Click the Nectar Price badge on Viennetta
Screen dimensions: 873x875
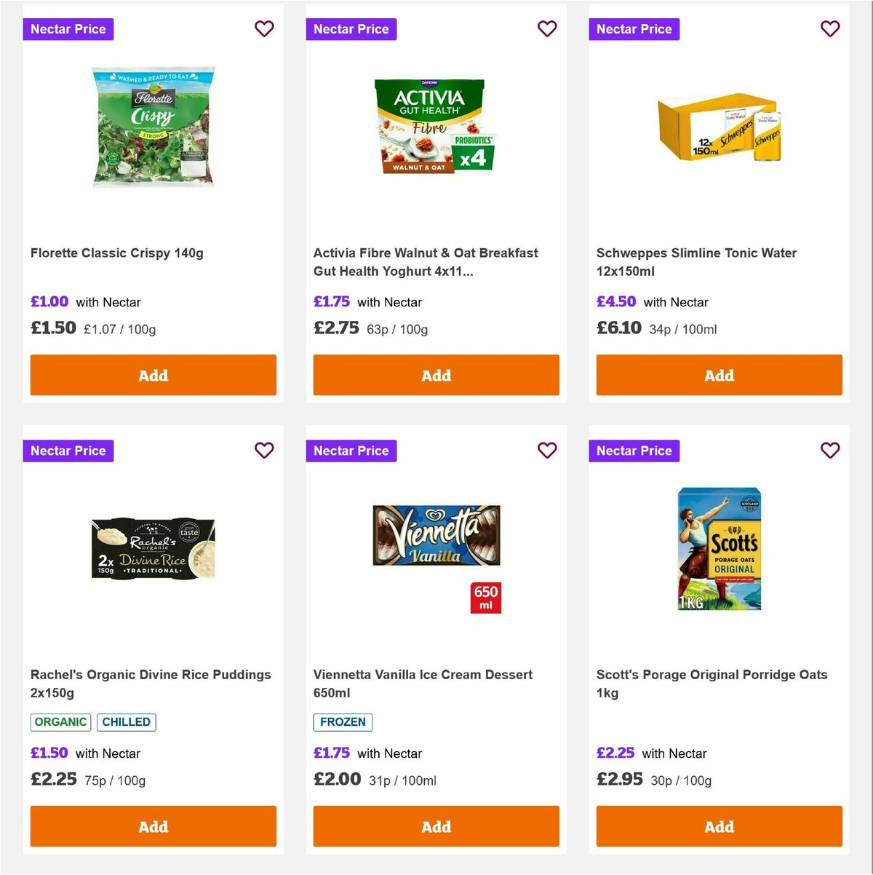pos(351,451)
